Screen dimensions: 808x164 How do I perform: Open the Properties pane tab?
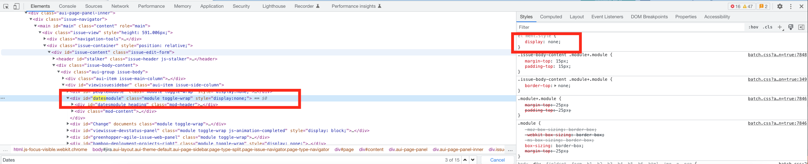686,17
